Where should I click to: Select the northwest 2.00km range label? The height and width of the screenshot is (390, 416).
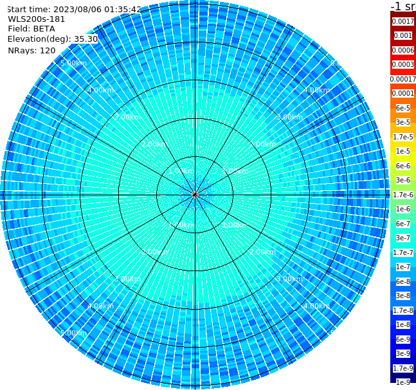154,144
